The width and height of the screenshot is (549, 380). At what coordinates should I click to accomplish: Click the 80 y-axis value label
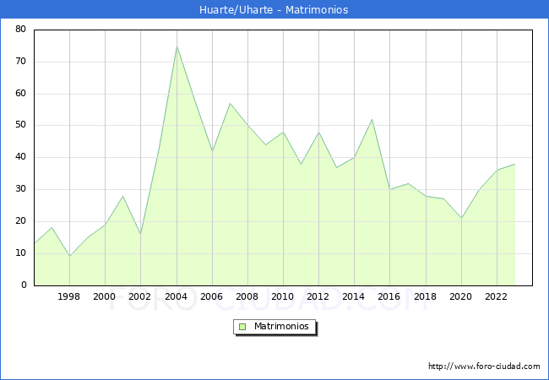point(19,30)
